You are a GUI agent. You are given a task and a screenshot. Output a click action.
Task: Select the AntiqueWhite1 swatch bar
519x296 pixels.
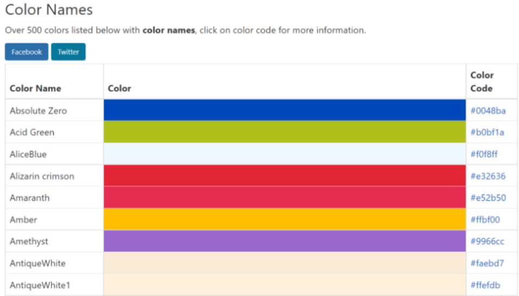[x=285, y=285]
